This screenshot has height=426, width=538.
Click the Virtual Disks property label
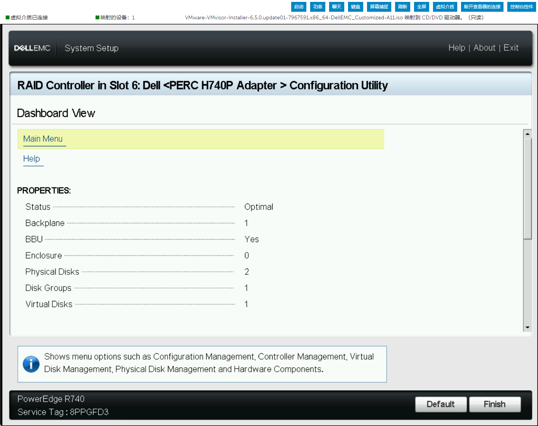pos(49,304)
